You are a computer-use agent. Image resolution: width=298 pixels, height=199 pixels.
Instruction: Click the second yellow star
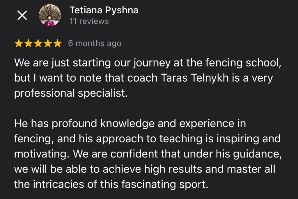click(x=28, y=44)
